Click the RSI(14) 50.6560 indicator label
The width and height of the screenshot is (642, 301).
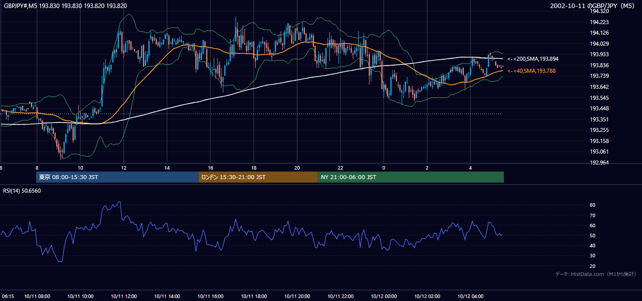pos(22,191)
